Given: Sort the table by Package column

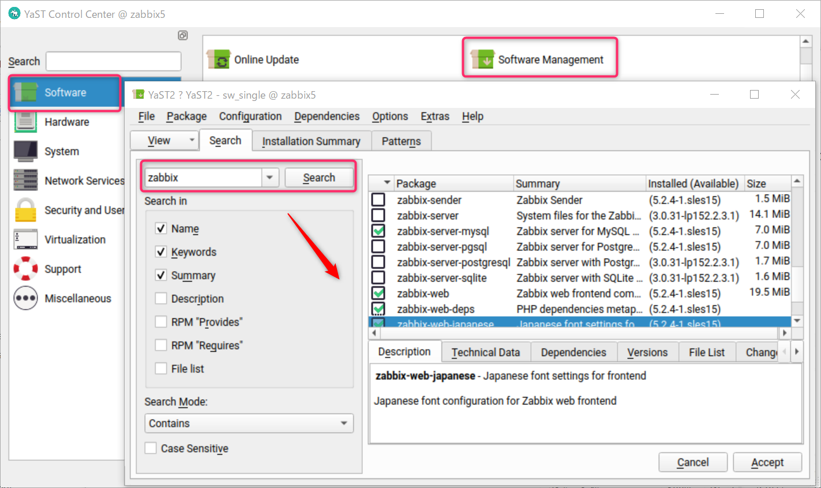Looking at the screenshot, I should 453,183.
